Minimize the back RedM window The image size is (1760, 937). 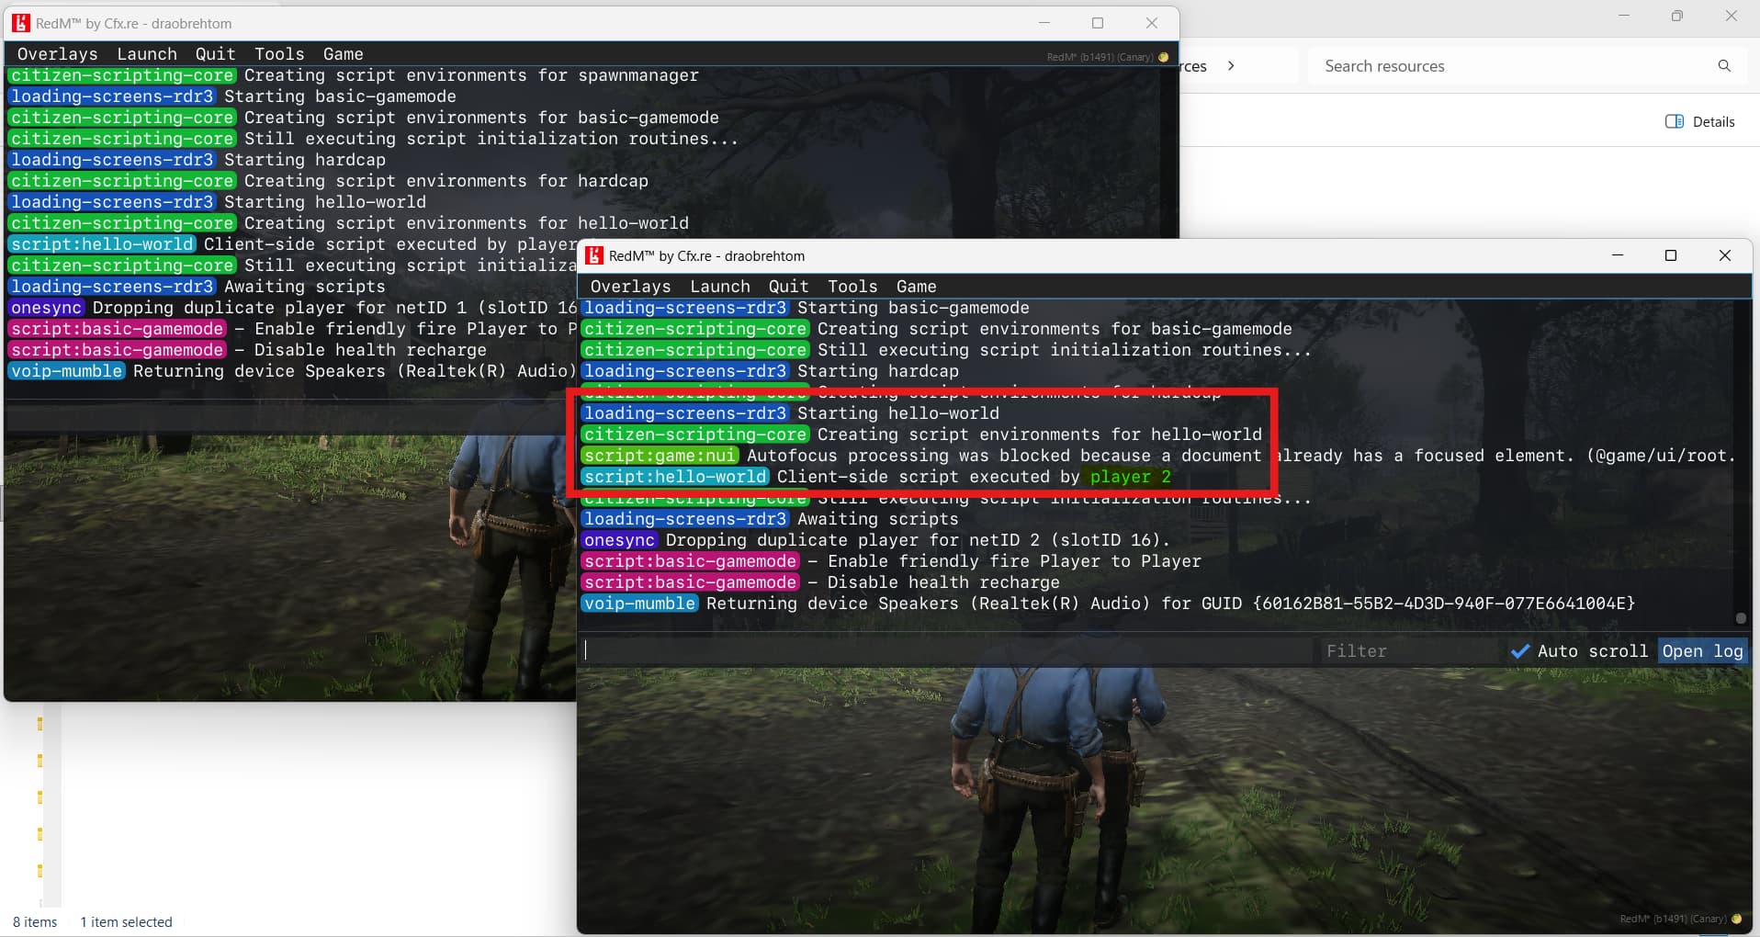1044,23
